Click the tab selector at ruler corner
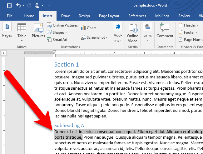This screenshot has width=203, height=154. (x=3, y=53)
